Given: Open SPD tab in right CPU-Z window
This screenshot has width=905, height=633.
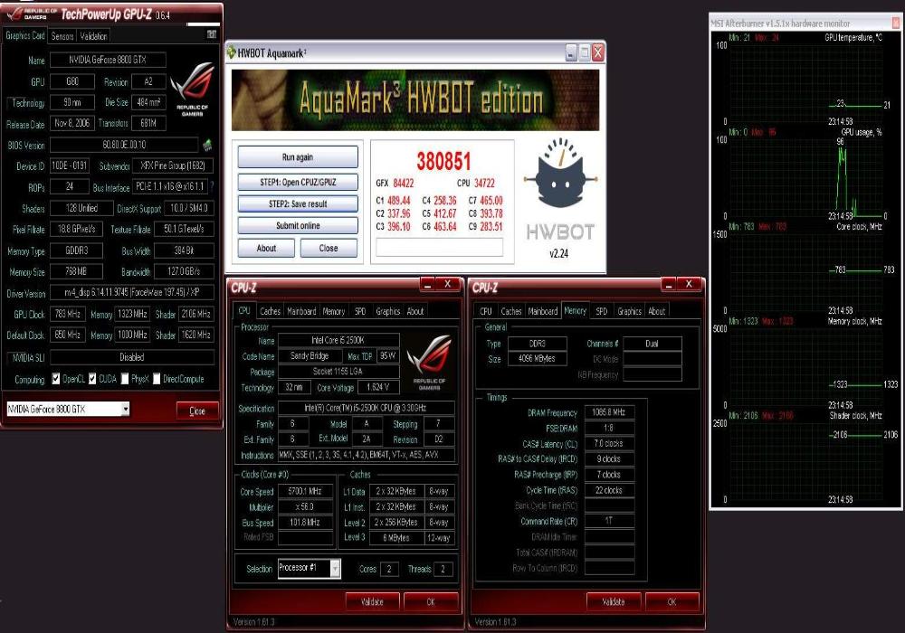Looking at the screenshot, I should tap(602, 311).
